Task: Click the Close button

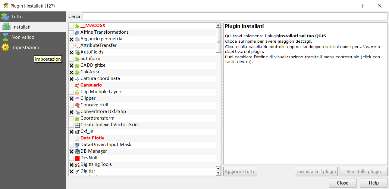Action: pos(342,183)
